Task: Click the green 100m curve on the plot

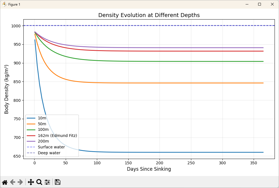Action: pyautogui.click(x=139, y=61)
